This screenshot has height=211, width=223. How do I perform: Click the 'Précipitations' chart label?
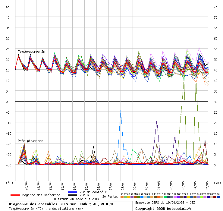(30, 141)
